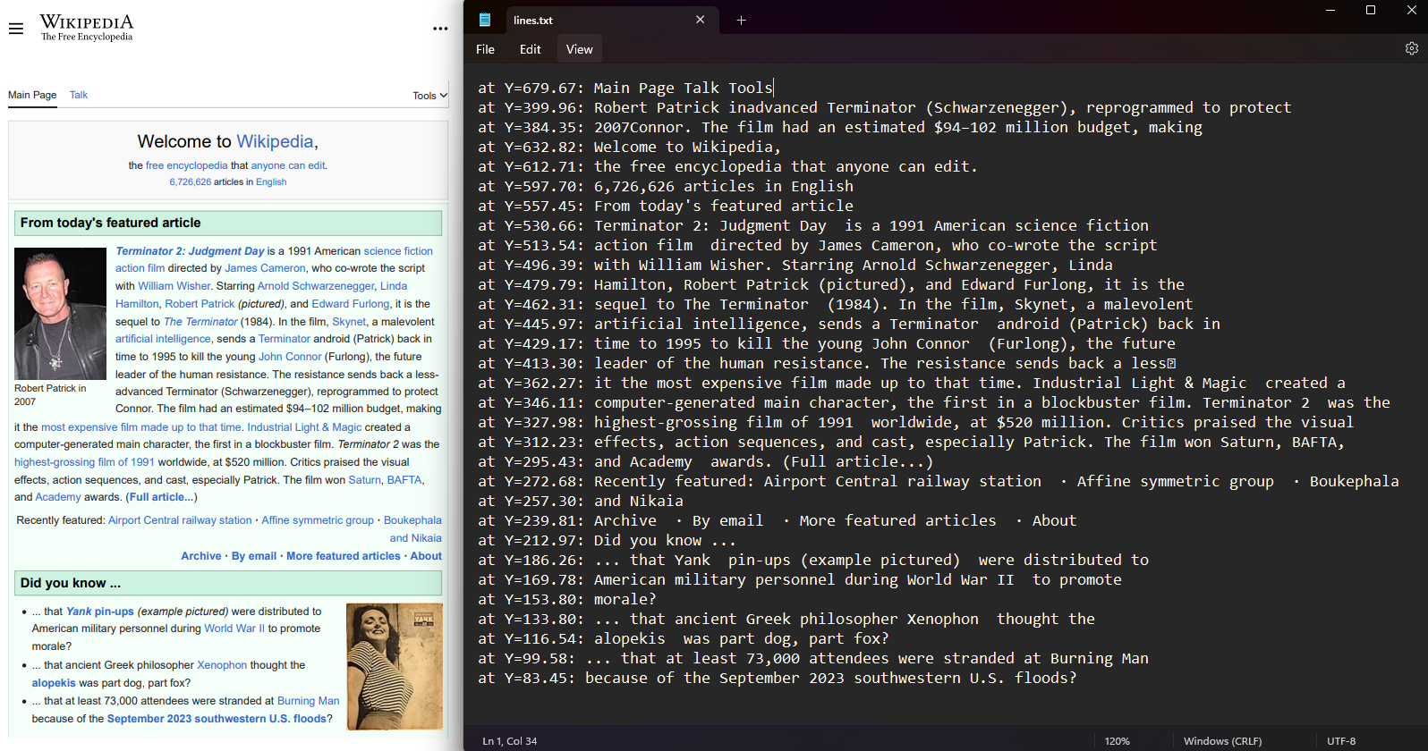This screenshot has height=751, width=1428.
Task: Follow the World War II link
Action: pyautogui.click(x=234, y=629)
